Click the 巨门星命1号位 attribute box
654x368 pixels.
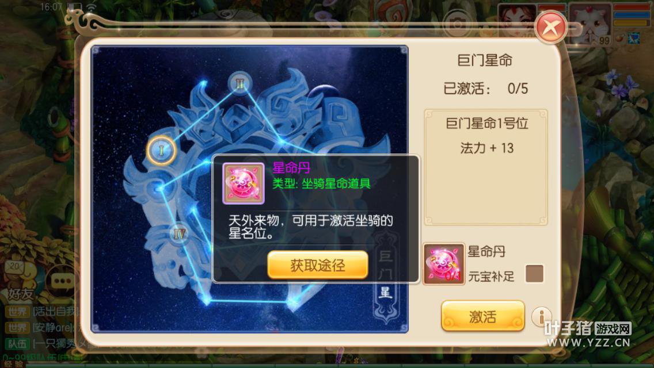(x=486, y=167)
